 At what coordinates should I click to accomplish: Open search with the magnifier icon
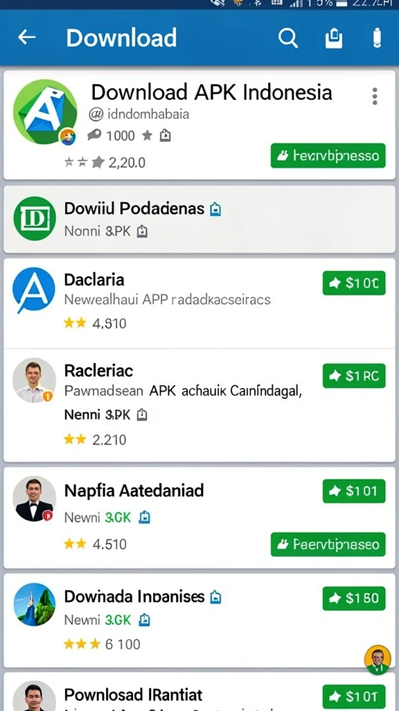[288, 38]
